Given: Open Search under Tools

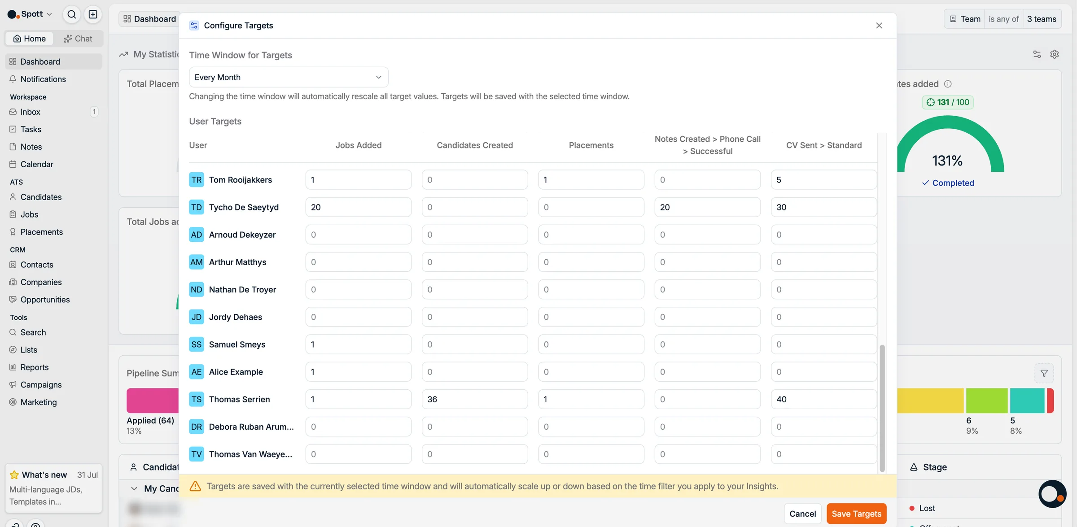Looking at the screenshot, I should pyautogui.click(x=53, y=332).
